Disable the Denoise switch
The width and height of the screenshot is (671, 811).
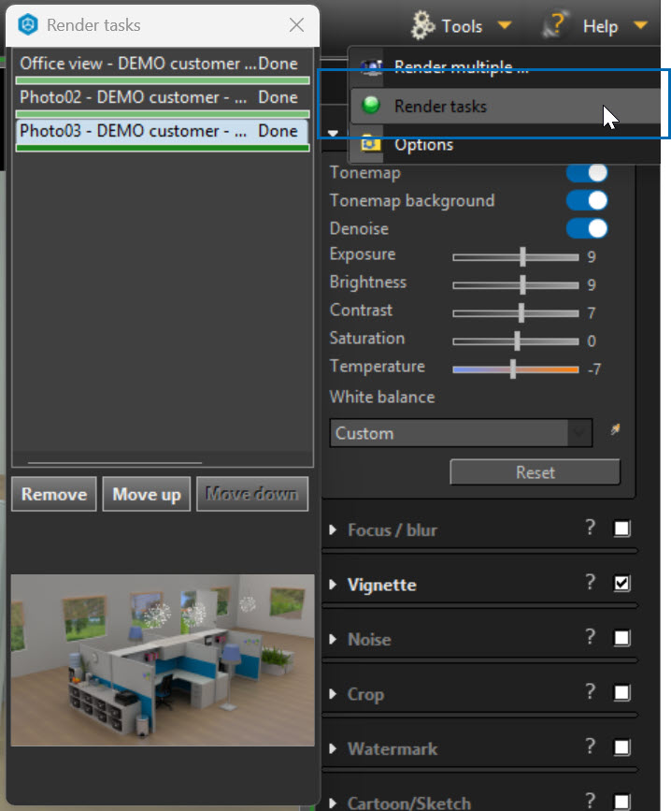coord(587,228)
